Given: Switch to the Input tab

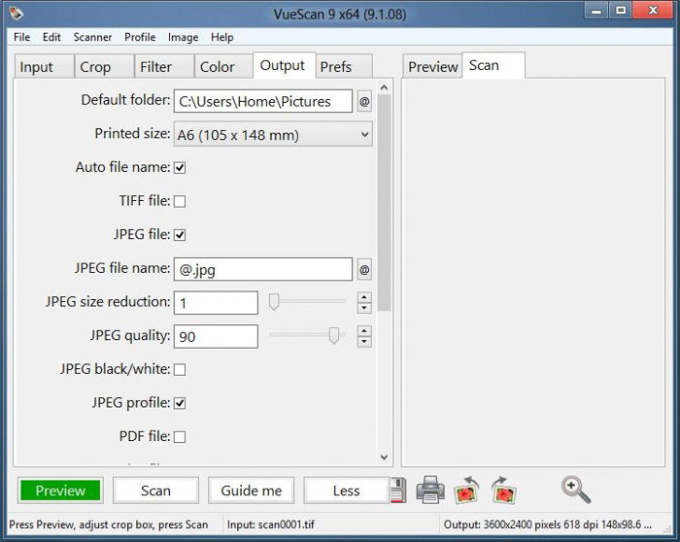Looking at the screenshot, I should tap(45, 66).
